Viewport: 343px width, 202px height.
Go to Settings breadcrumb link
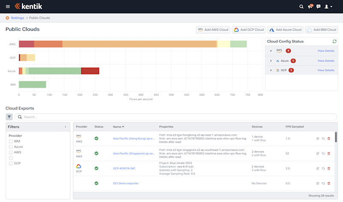pyautogui.click(x=18, y=18)
